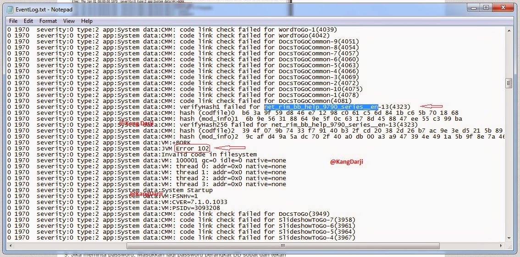Image resolution: width=520 pixels, height=257 pixels.
Task: Click the 'thread 1: addr=0x0' line
Action: (147, 172)
